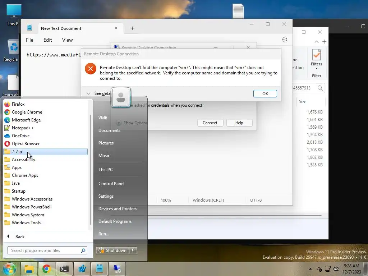Image resolution: width=368 pixels, height=276 pixels.
Task: Open the terminal from the taskbar
Action: tap(64, 269)
